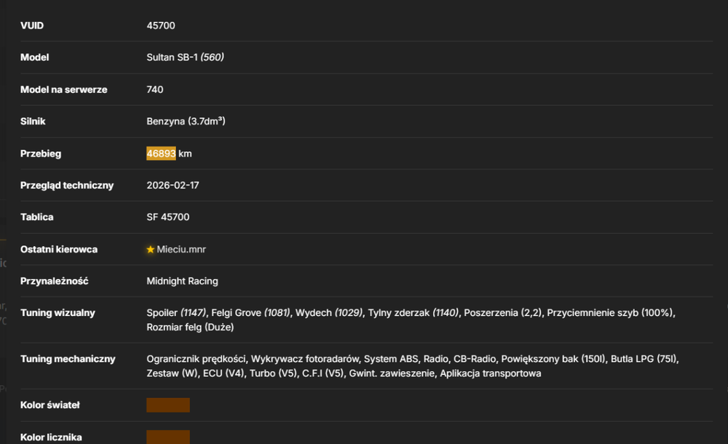
Task: Click the Kolor świateł orange color swatch
Action: click(x=168, y=405)
